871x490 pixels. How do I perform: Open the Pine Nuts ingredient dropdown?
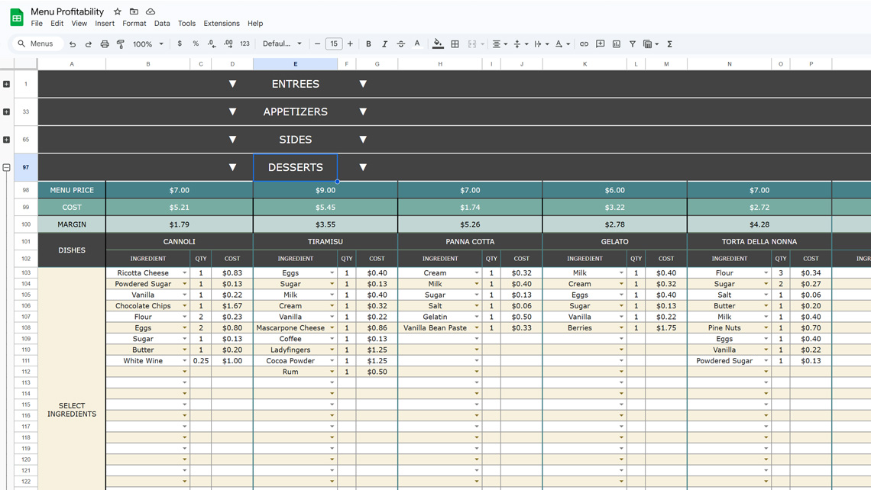coord(766,328)
